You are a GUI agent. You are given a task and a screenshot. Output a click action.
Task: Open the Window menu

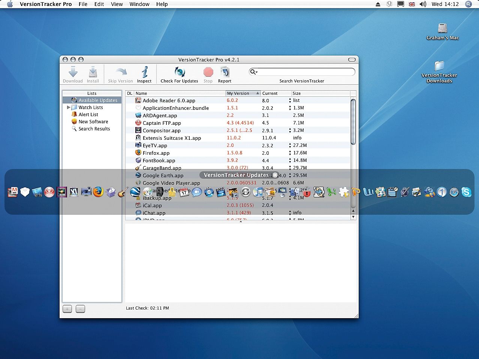coord(139,4)
